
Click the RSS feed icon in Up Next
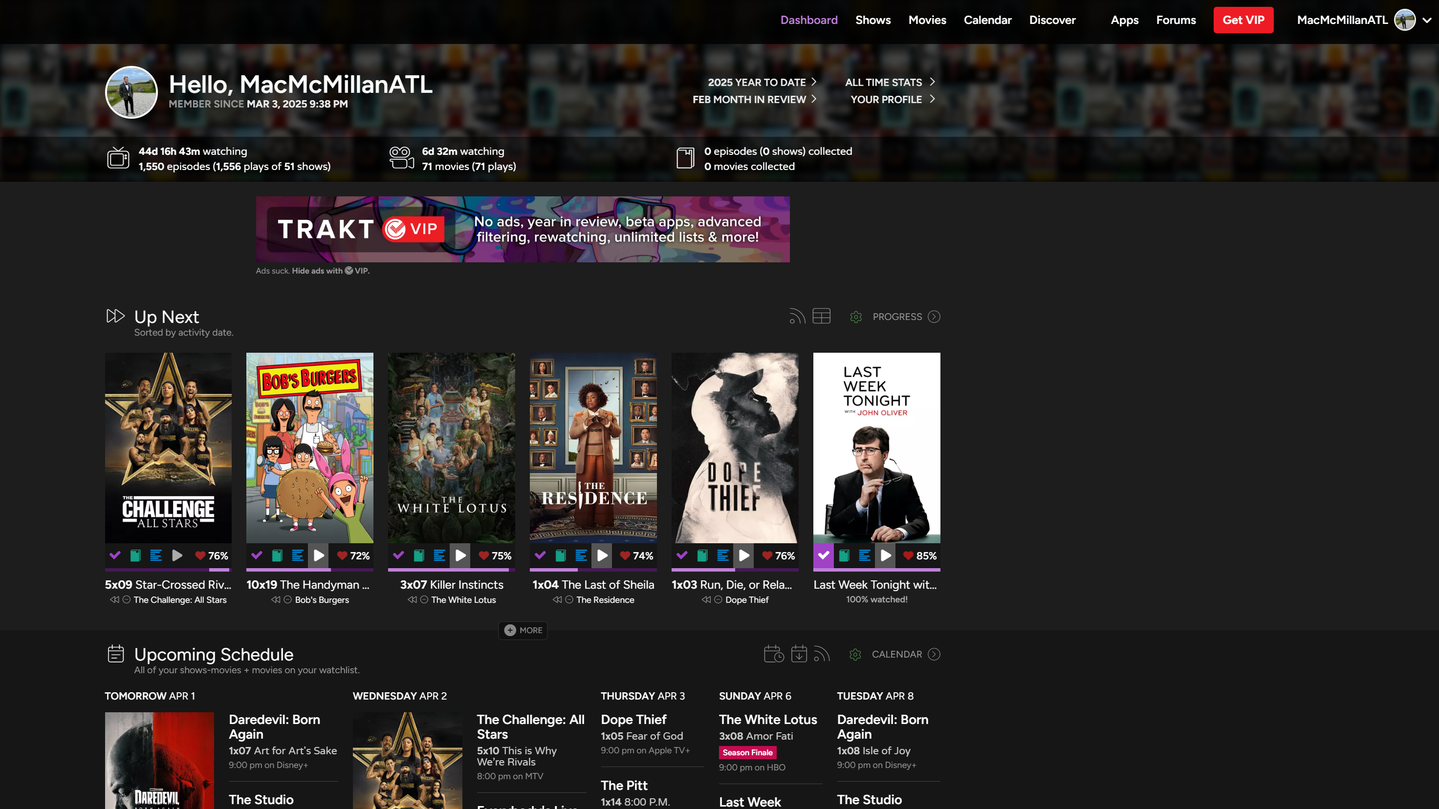tap(797, 317)
